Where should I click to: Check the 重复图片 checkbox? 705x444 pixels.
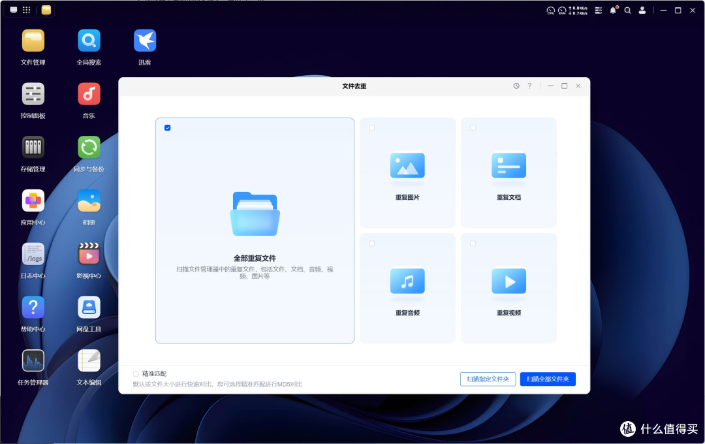point(372,128)
